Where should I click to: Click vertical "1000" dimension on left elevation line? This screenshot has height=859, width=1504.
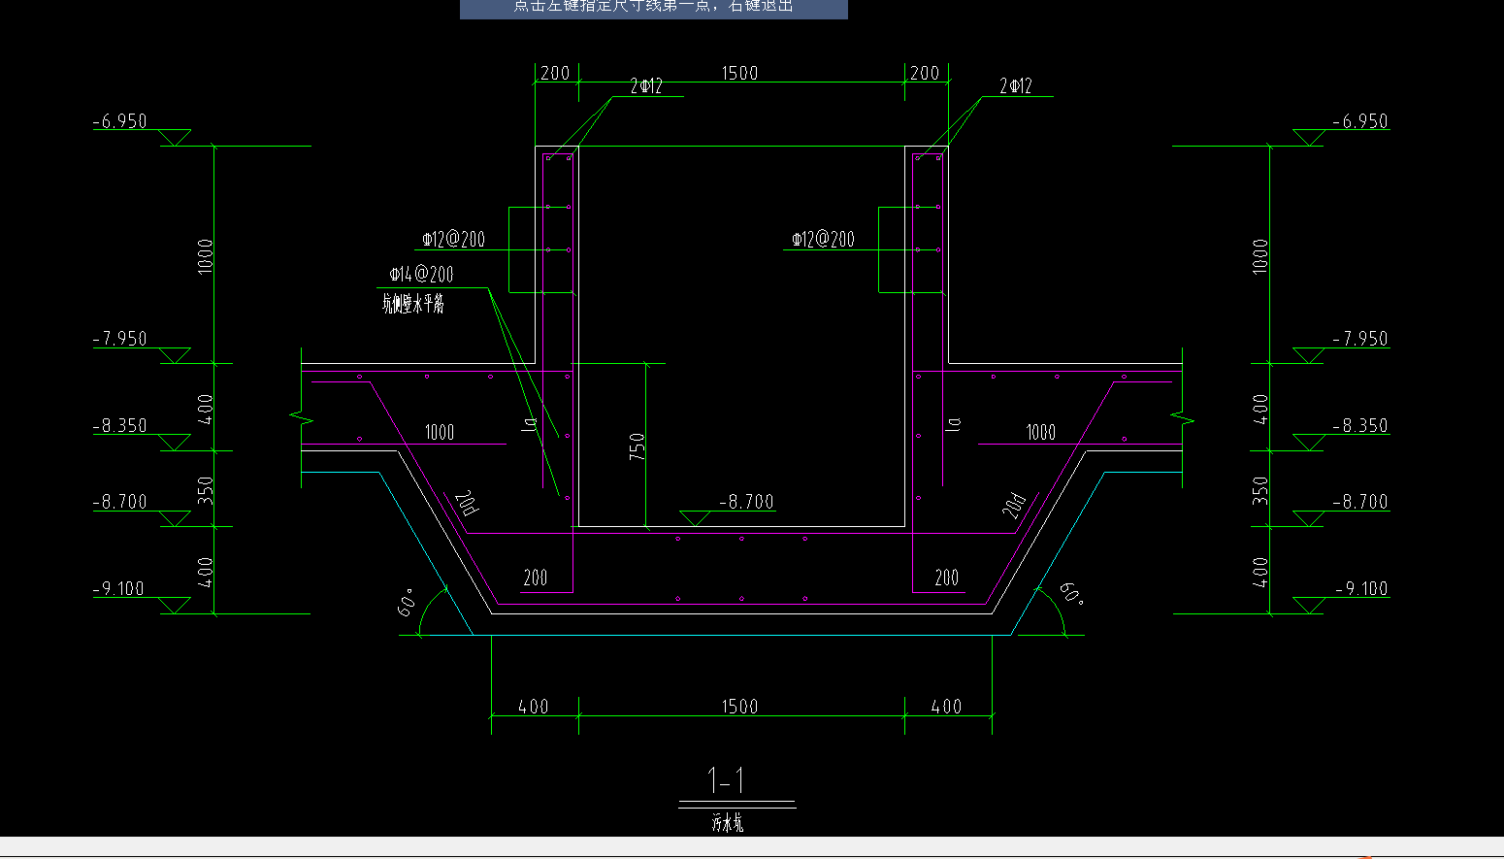click(205, 256)
